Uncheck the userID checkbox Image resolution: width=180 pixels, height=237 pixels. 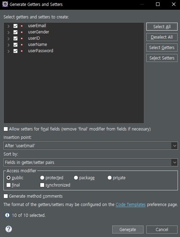15,38
